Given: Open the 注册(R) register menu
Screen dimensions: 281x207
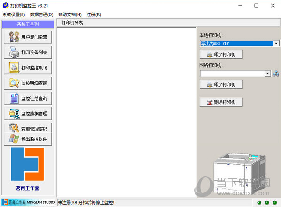Looking at the screenshot, I should coord(94,15).
